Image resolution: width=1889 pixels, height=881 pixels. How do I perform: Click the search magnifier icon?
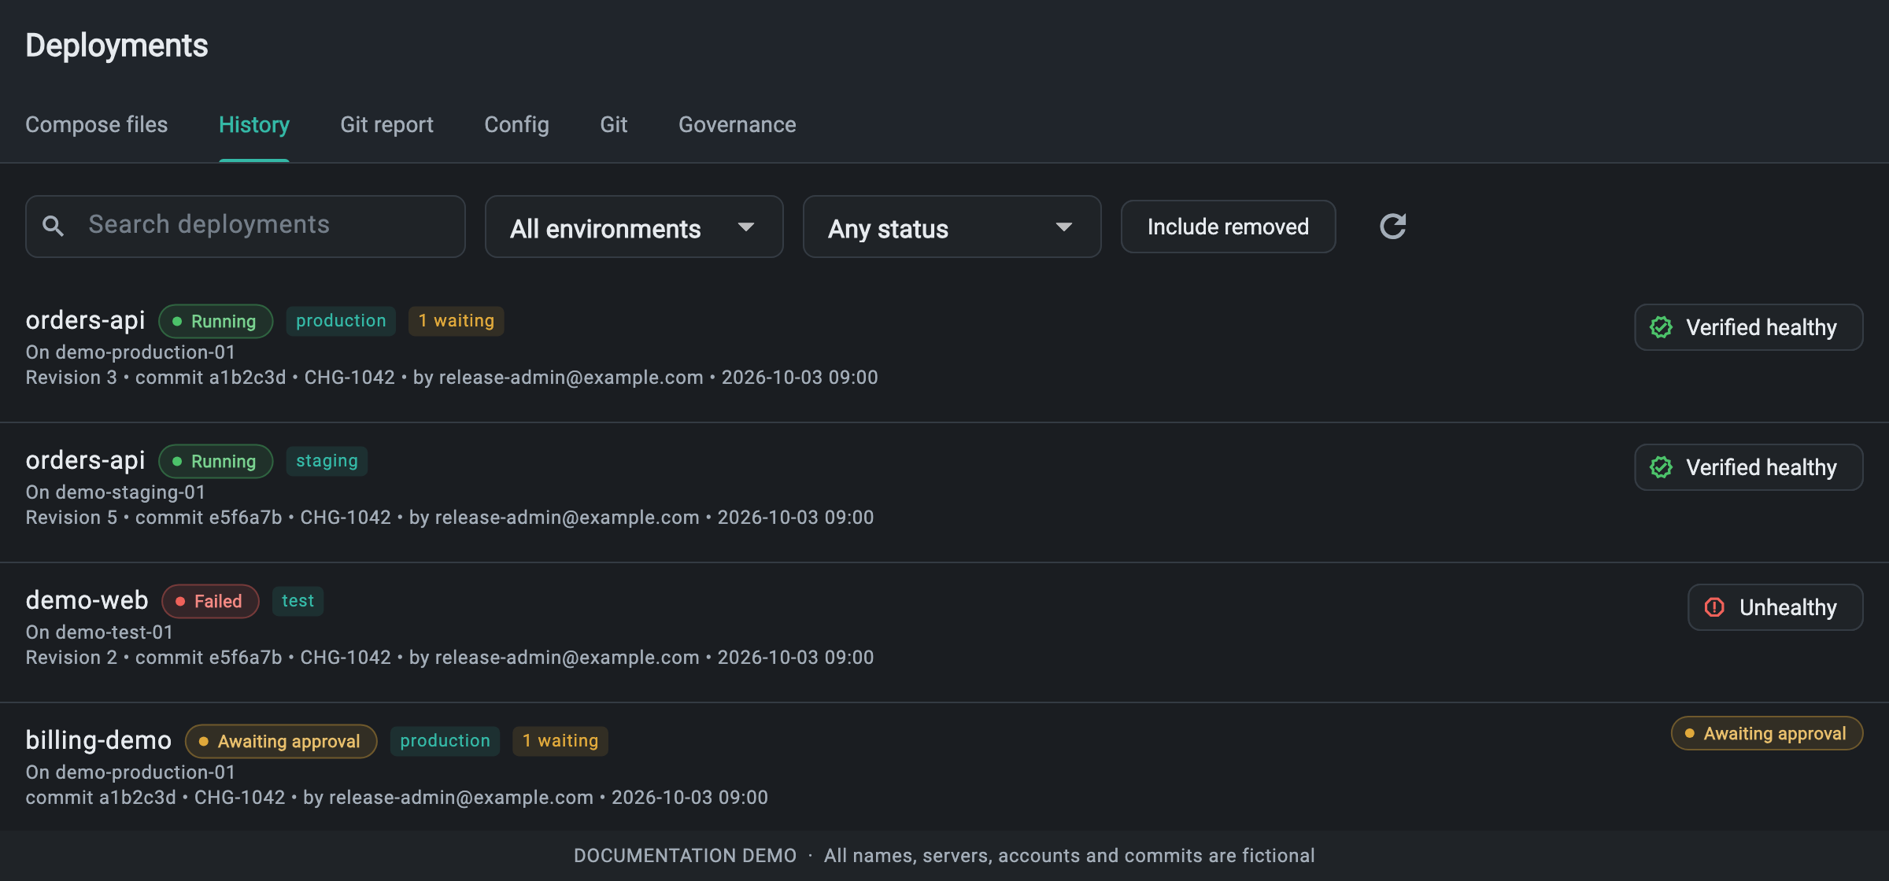tap(53, 227)
